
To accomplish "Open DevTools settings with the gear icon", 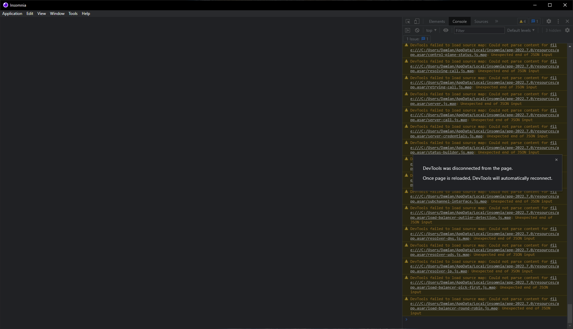I will (x=548, y=21).
